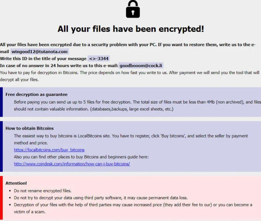Viewport: 261px width, 221px height.
Task: Select the wingood12@tutanota.com email address
Action: pyautogui.click(x=40, y=52)
